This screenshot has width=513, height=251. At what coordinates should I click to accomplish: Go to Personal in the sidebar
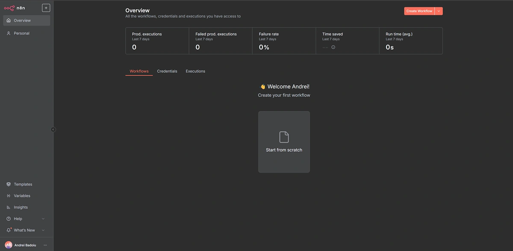point(21,33)
